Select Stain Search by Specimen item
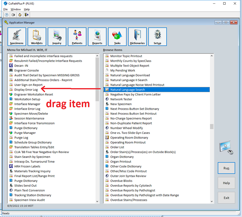Image resolution: width=242 pixels, height=217 pixels. click(32, 157)
